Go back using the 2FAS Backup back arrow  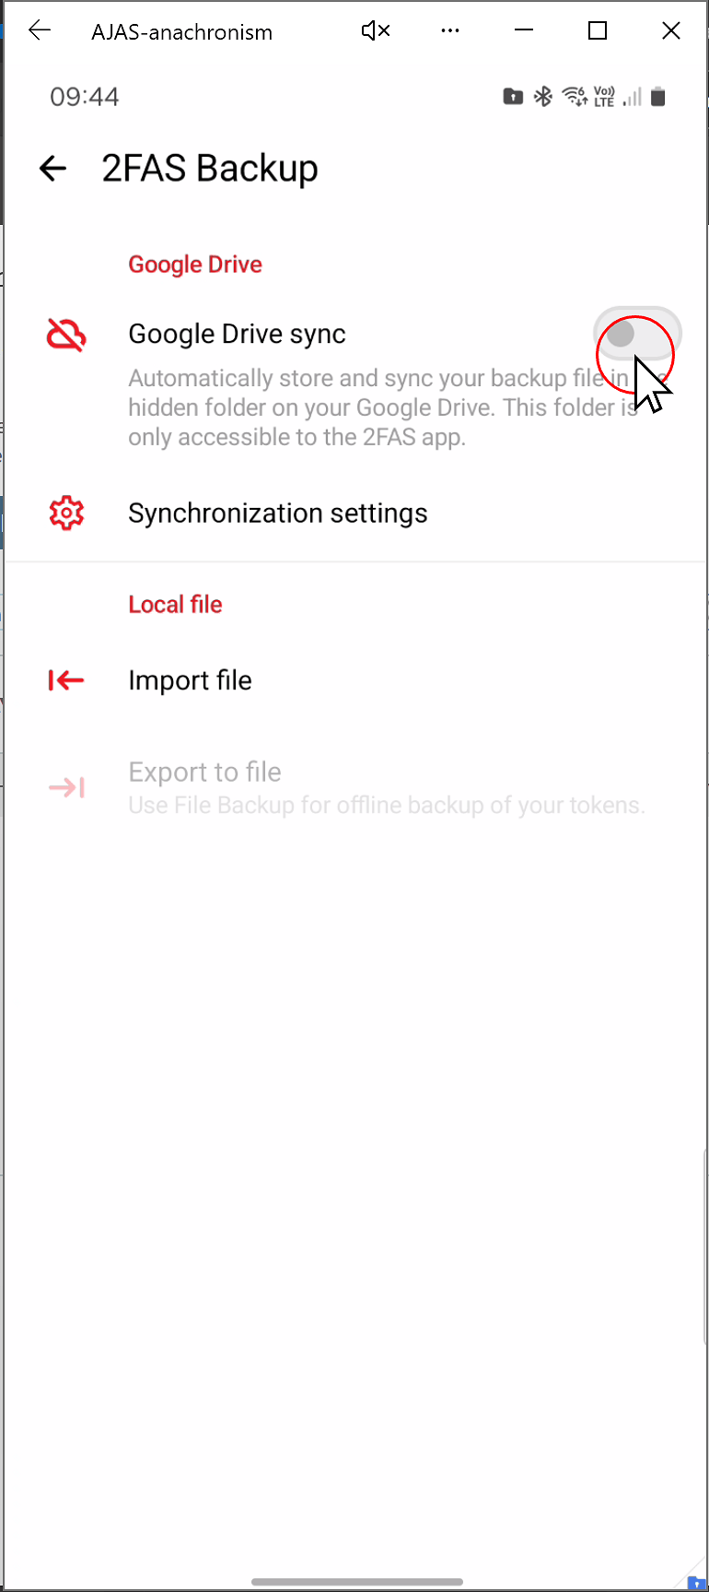click(52, 168)
